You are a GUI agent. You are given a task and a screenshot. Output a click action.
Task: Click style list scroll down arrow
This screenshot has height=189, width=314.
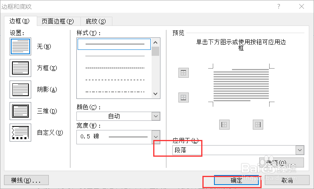click(x=155, y=94)
